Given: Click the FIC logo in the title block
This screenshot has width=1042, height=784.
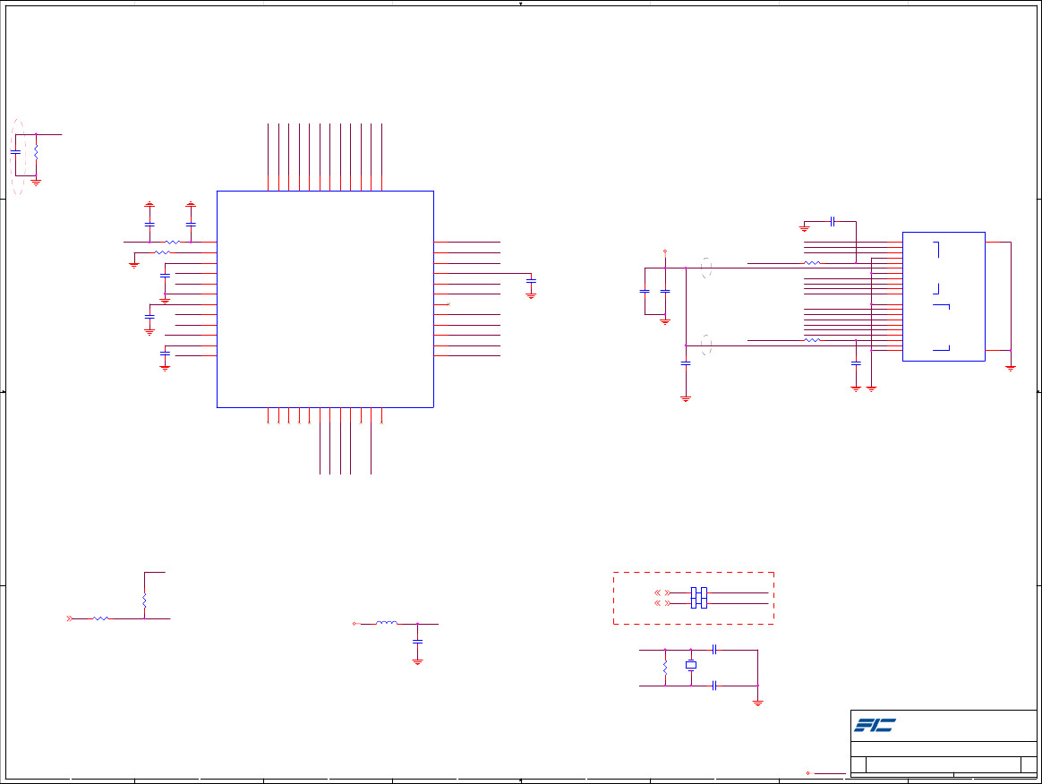Looking at the screenshot, I should [x=875, y=725].
